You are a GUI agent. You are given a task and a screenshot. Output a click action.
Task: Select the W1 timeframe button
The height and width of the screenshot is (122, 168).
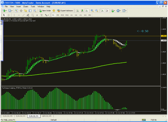point(85,15)
